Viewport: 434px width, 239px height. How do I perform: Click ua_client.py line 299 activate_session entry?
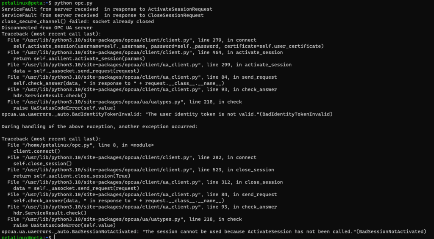click(x=150, y=65)
